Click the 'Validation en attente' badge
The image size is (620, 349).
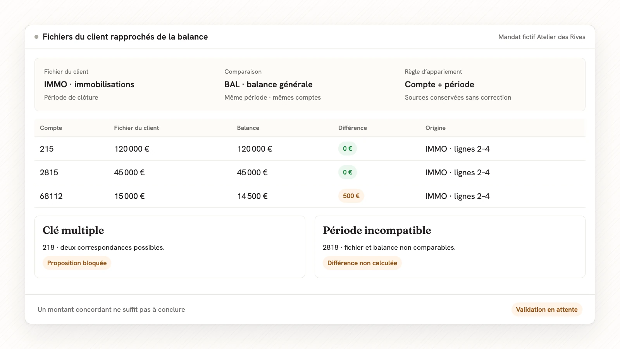pyautogui.click(x=547, y=309)
